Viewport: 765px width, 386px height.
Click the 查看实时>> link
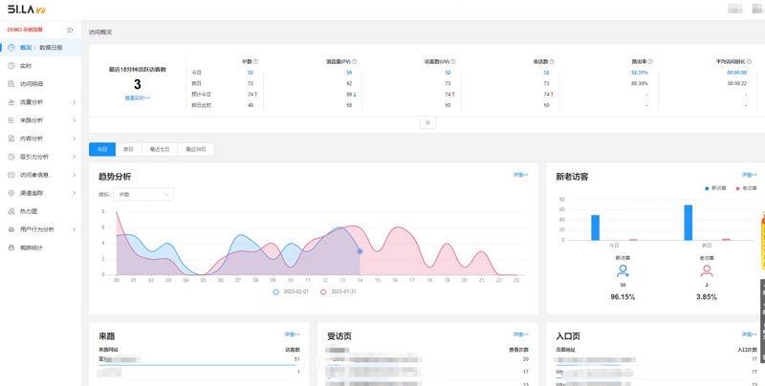[x=137, y=97]
